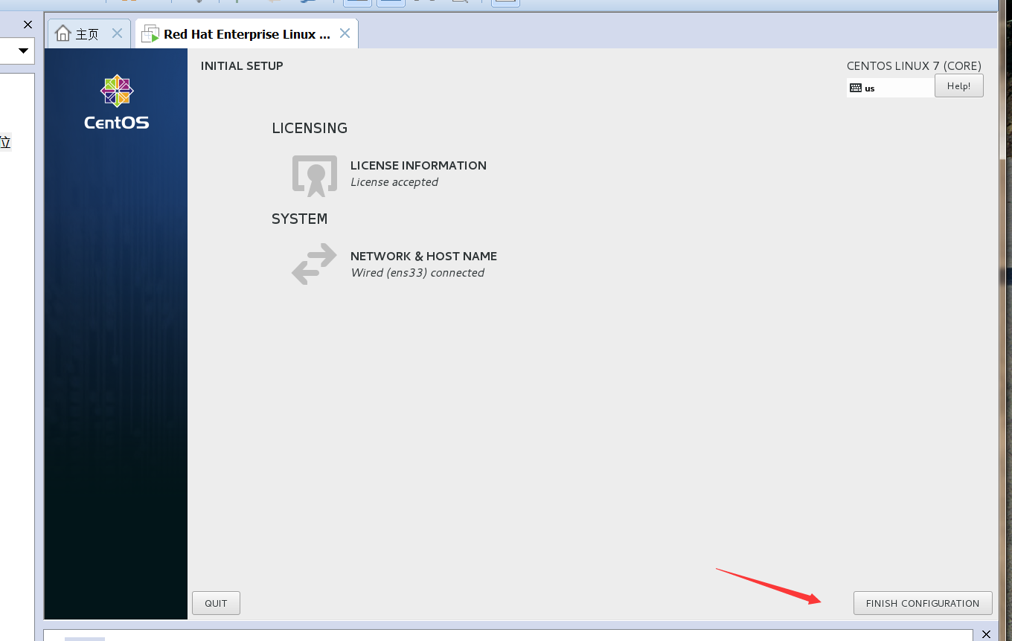Click the Help! button
Screen dimensions: 1012x641
(958, 86)
